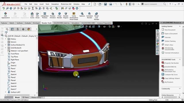Collapse the Online Resources section
Image resolution: width=184 pixels, height=103 pixels.
pyautogui.click(x=180, y=95)
